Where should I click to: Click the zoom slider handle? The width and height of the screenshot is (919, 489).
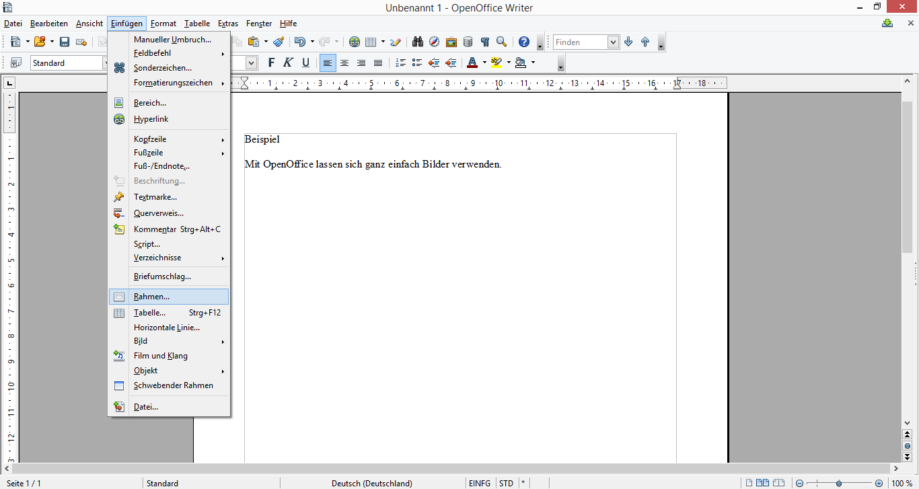(x=839, y=483)
